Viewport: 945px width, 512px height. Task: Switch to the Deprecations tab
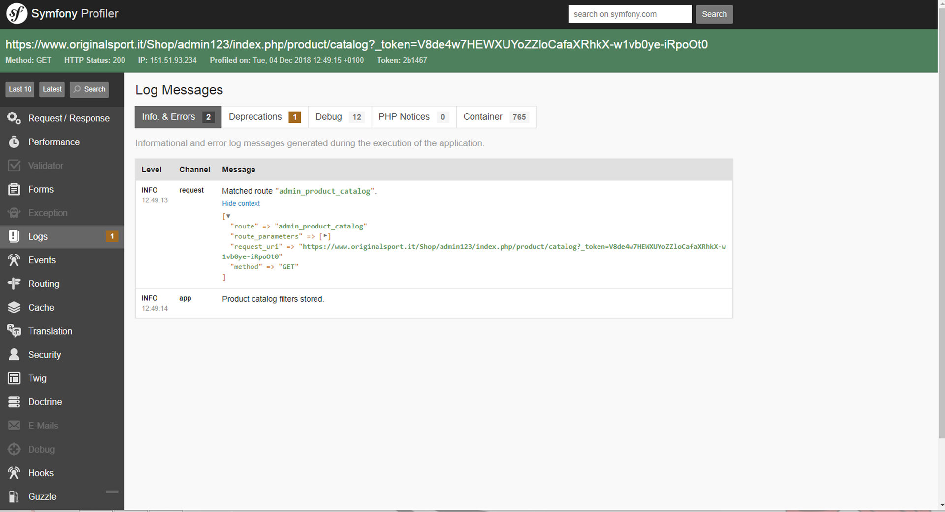click(265, 117)
